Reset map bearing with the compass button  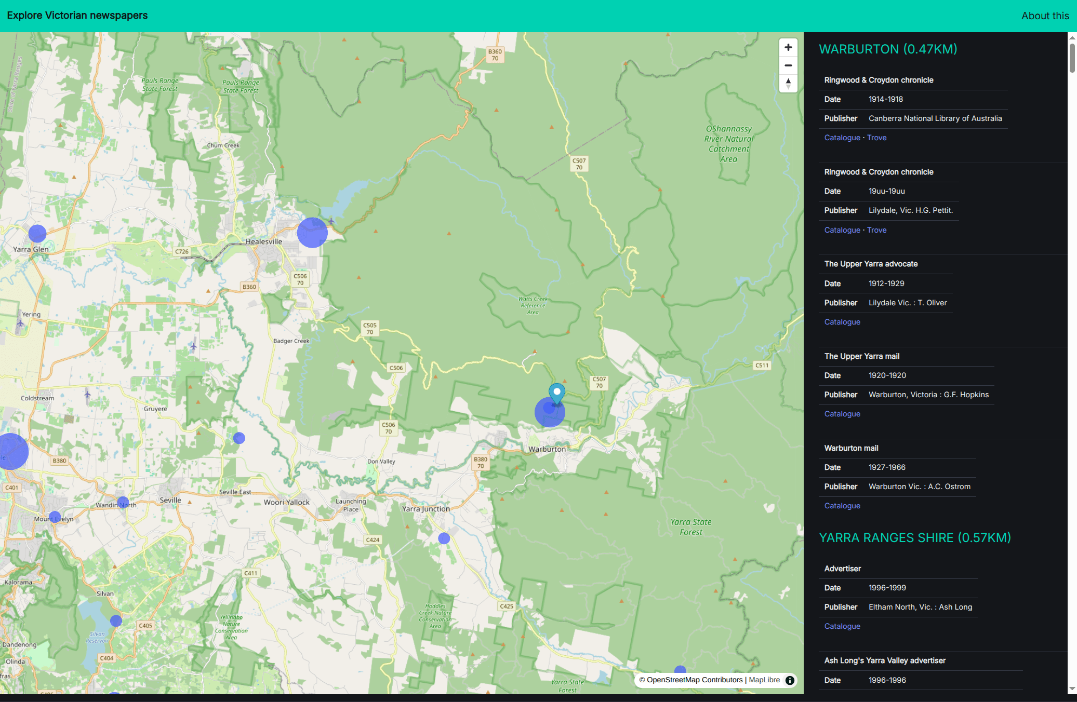[x=788, y=83]
